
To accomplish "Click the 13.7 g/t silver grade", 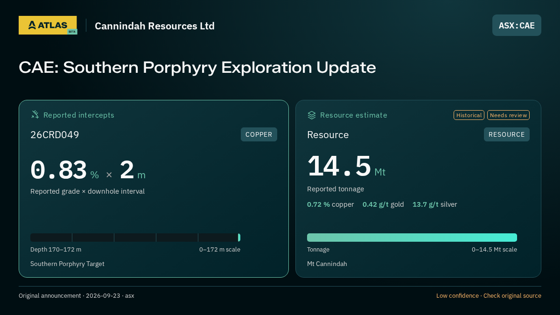I will tap(435, 204).
